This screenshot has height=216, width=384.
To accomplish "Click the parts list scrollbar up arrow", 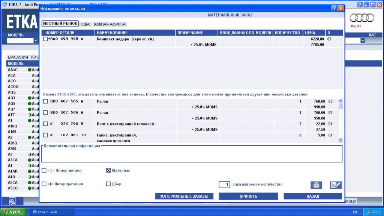I will click(340, 101).
